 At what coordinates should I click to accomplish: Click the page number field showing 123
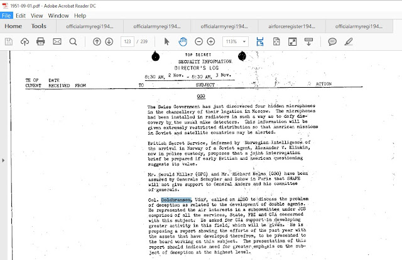[128, 41]
